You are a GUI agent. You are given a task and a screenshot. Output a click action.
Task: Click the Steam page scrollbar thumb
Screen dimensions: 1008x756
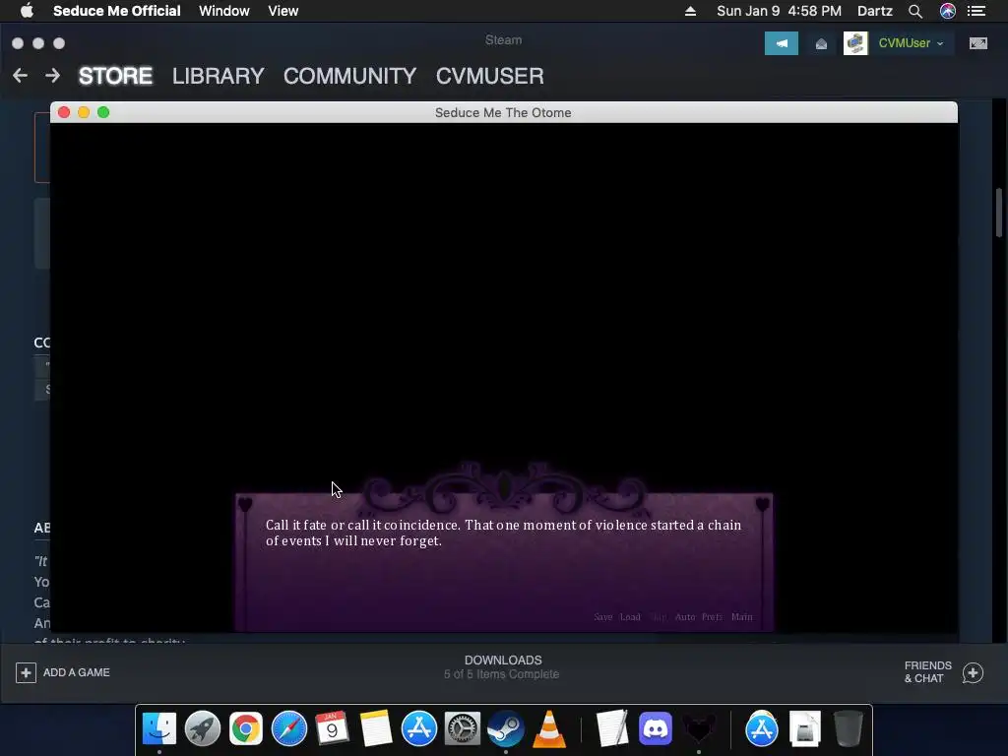coord(999,213)
